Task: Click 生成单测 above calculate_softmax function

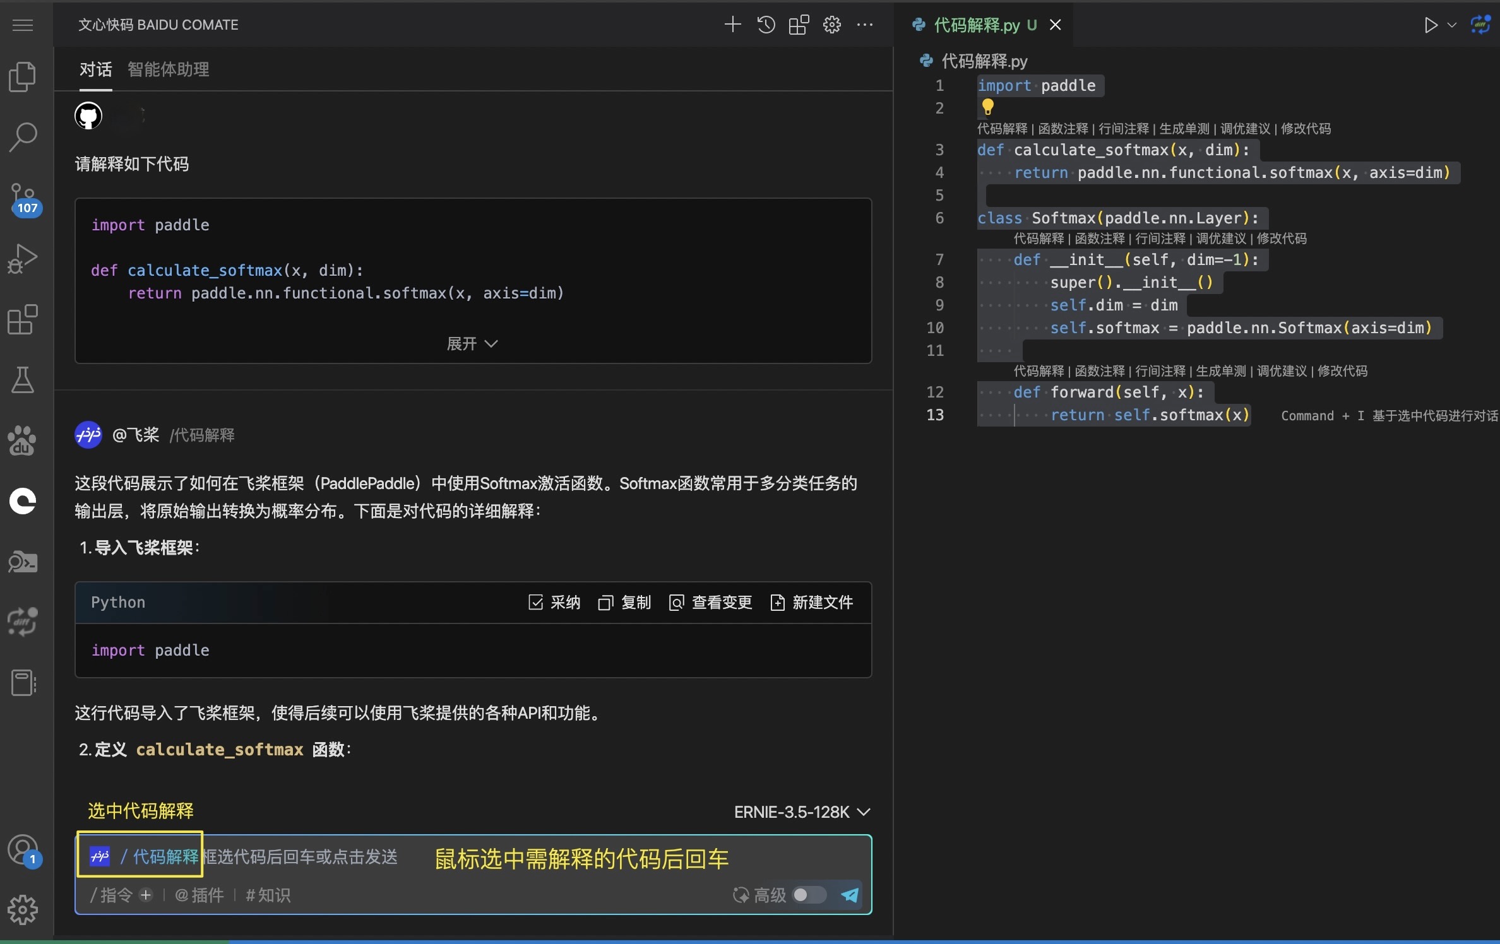Action: click(1184, 129)
